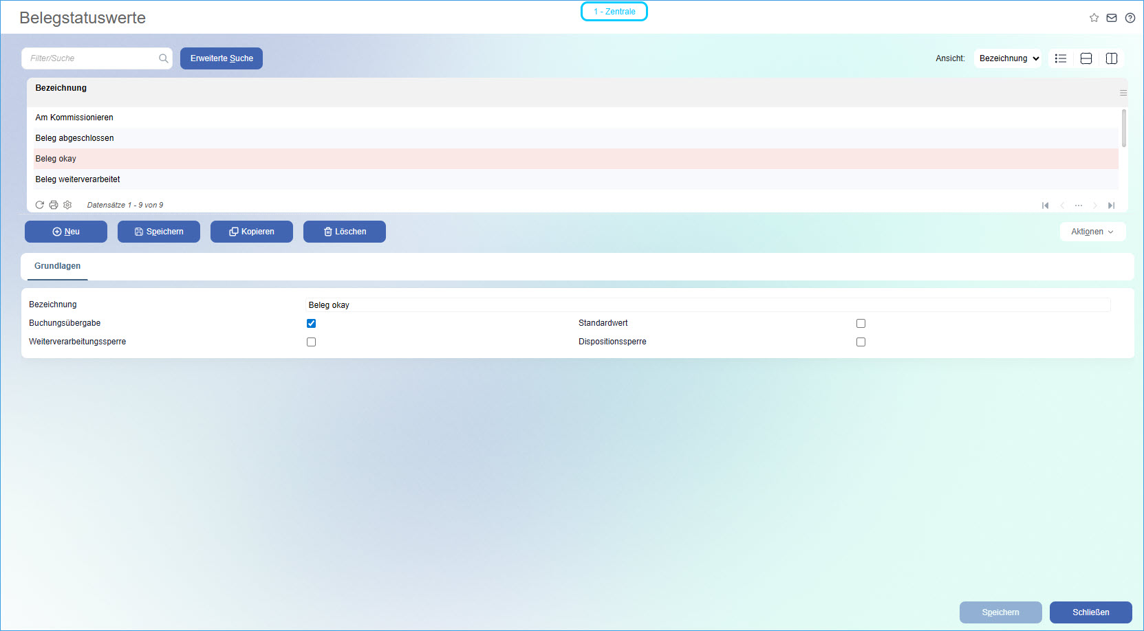Jump to first page of records

point(1046,206)
